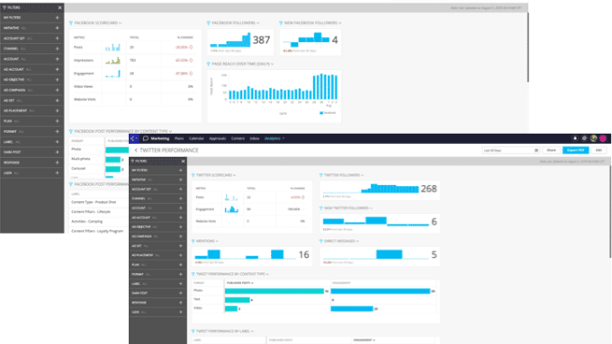Add Ad Campaign filter plus in Twitter window
The width and height of the screenshot is (612, 344).
[181, 236]
